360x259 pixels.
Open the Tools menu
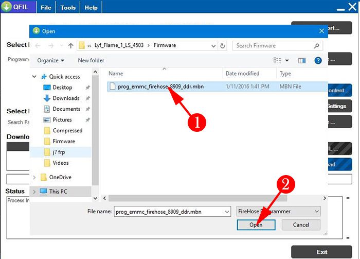[x=68, y=8]
